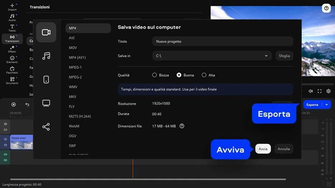Image resolution: width=335 pixels, height=188 pixels.
Task: Choose the MOV format from list
Action: click(x=73, y=48)
